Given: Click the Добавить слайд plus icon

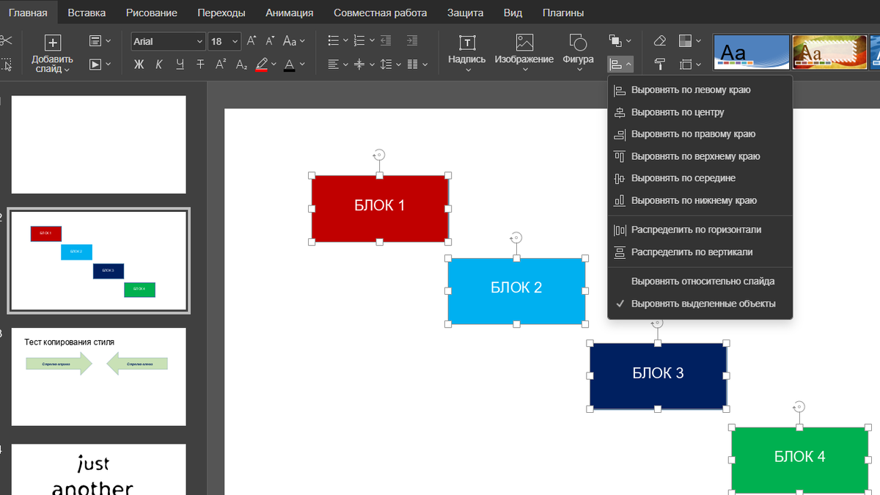Looking at the screenshot, I should click(x=53, y=43).
